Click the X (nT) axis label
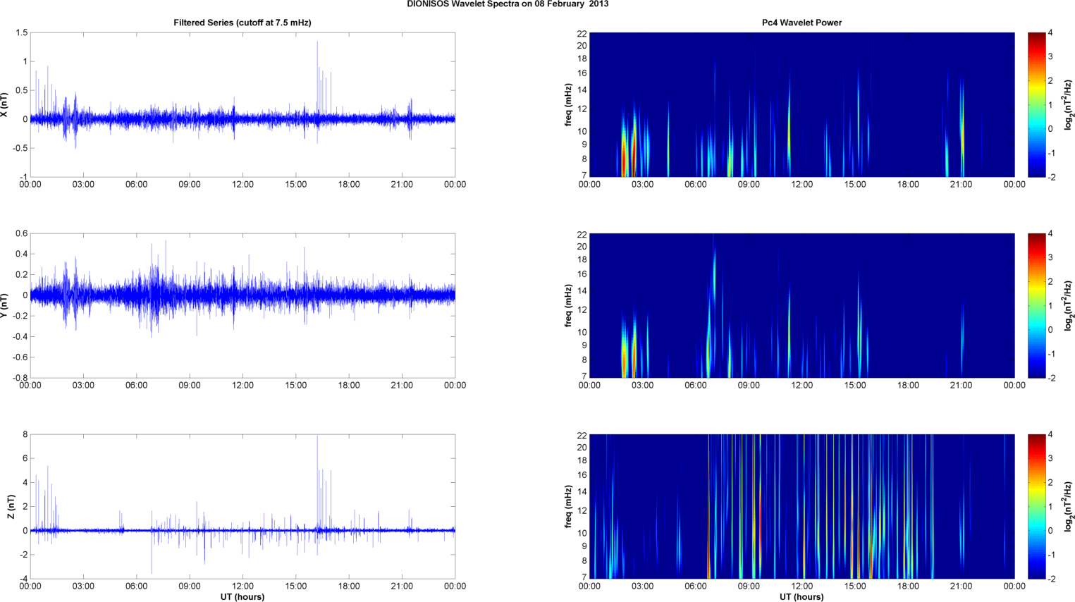The height and width of the screenshot is (602, 1075). 5,105
